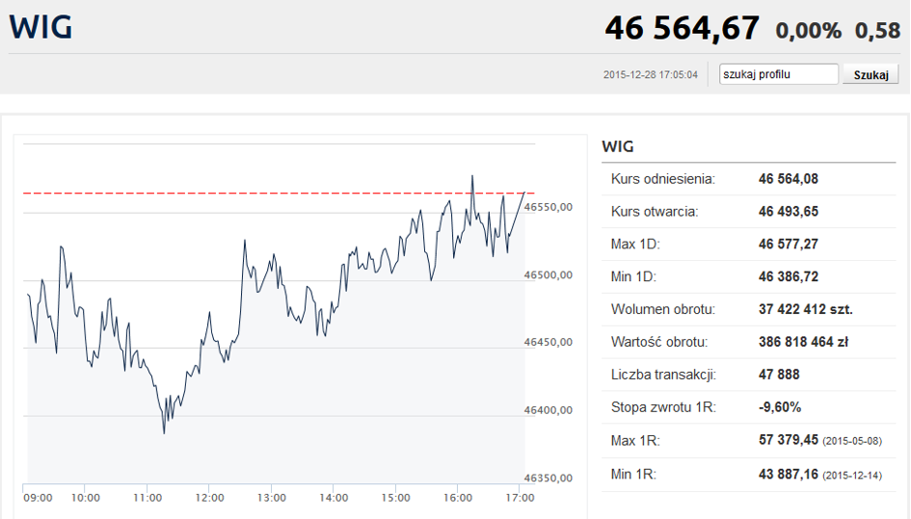Screen dimensions: 911x519
Task: Click the 46450,00 axis label
Action: [548, 342]
